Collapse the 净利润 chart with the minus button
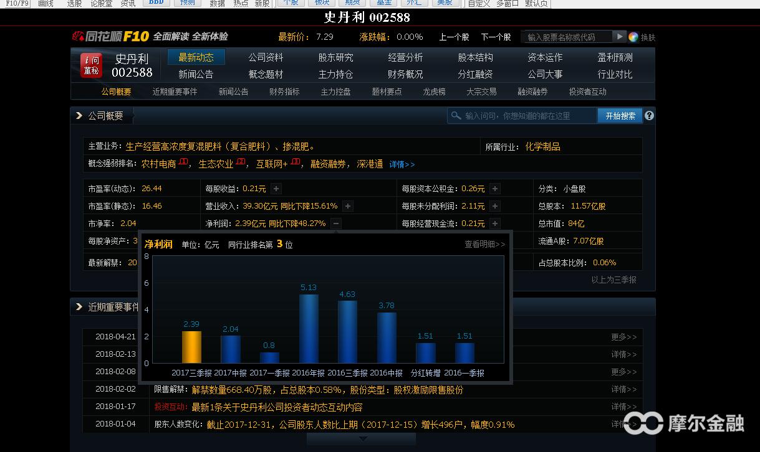Screen dimensions: 760x452 [x=335, y=222]
